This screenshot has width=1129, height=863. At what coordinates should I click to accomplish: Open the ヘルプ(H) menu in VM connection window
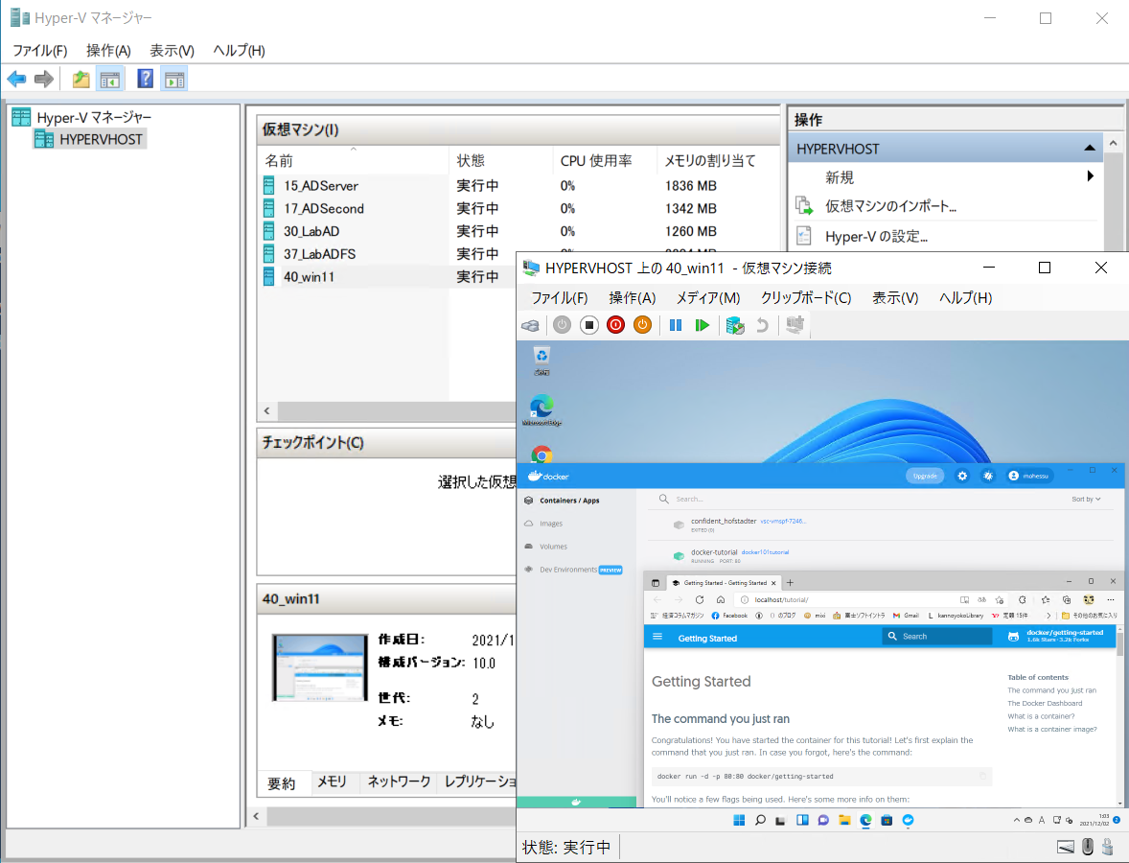(965, 297)
